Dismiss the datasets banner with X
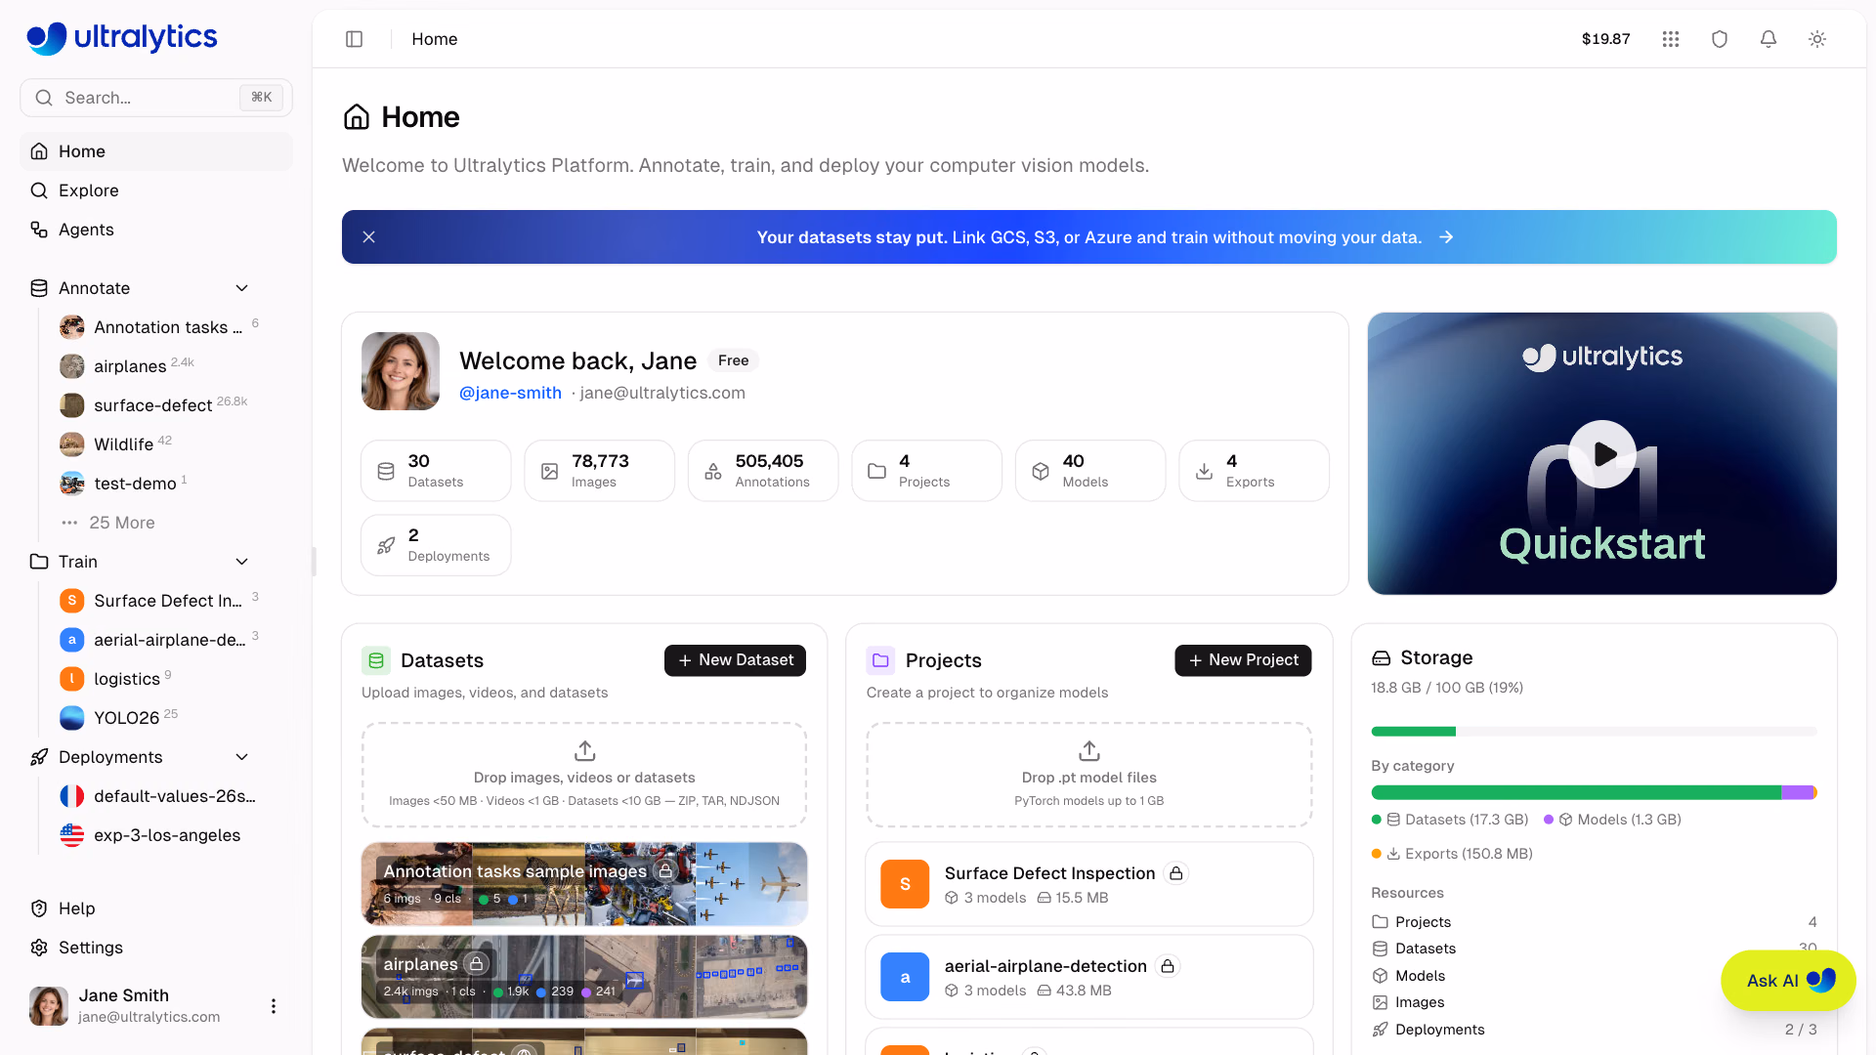This screenshot has width=1876, height=1055. (369, 237)
